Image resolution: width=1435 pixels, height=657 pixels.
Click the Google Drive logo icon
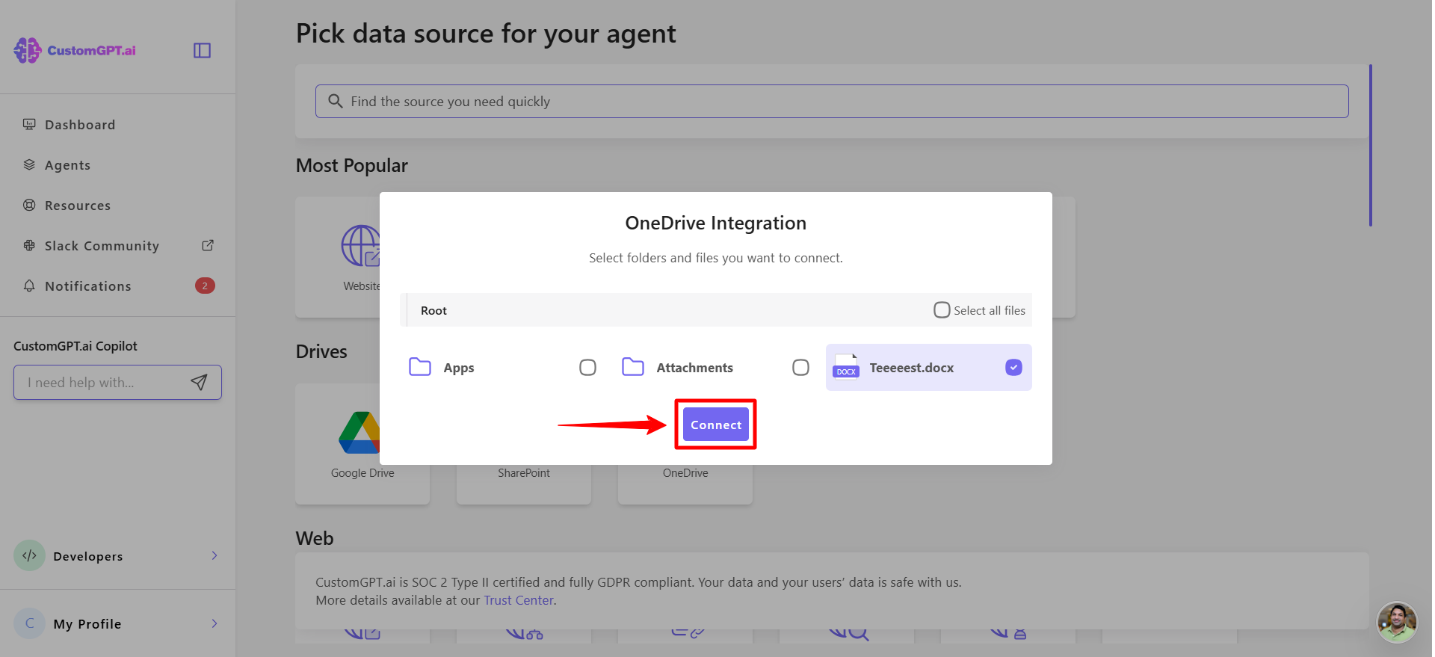click(x=359, y=433)
